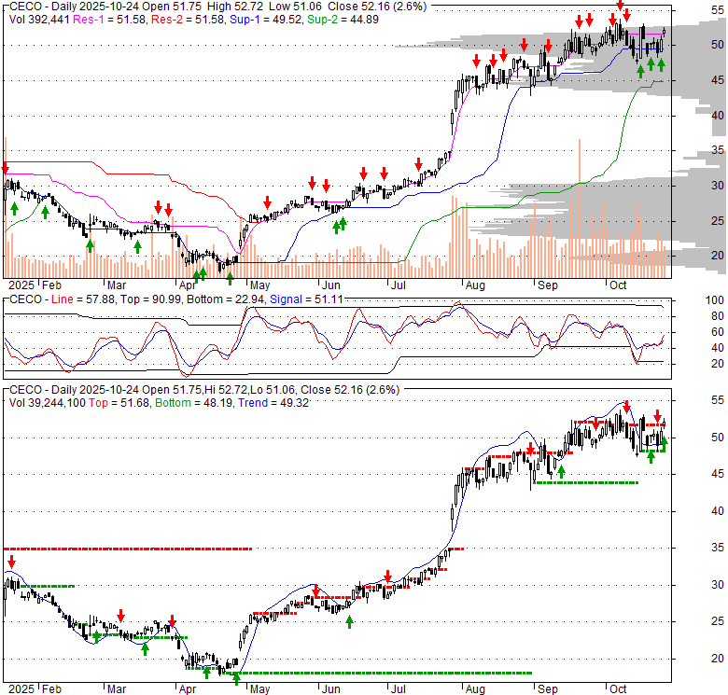Viewport: 728px width, 695px height.
Task: Click the May label on top chart axis
Action: [x=259, y=285]
